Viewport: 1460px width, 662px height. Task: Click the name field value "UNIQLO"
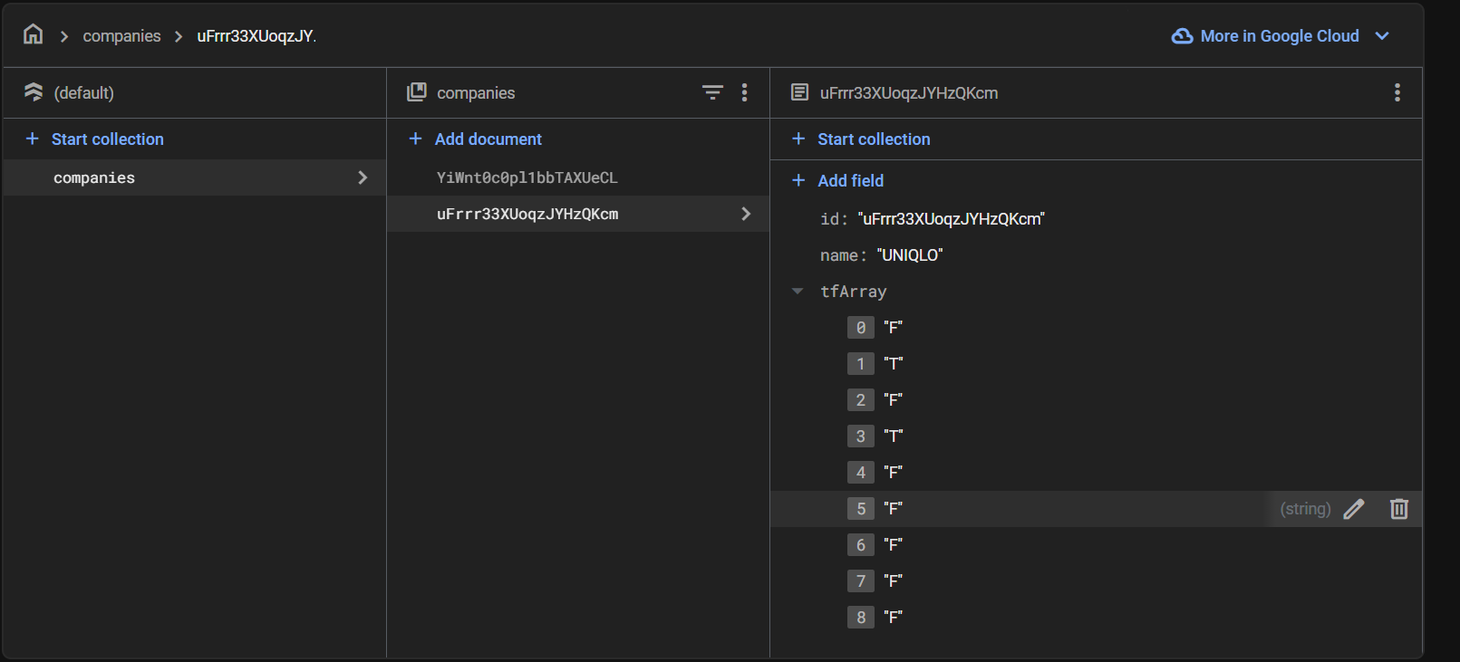pyautogui.click(x=909, y=255)
